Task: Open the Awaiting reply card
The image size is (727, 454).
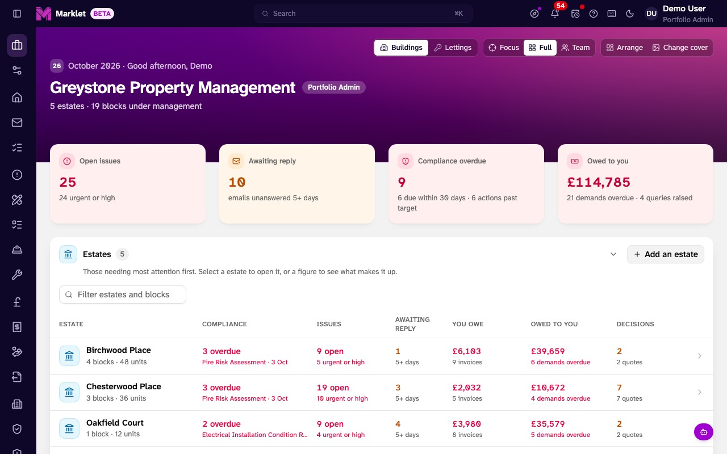Action: pos(297,184)
